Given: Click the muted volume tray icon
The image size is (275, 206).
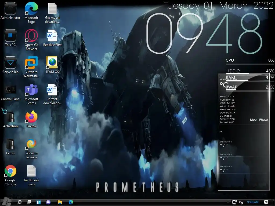Looking at the screenshot, I should click(241, 202).
